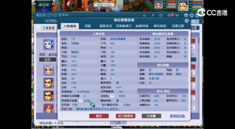The image size is (235, 129).
Task: Click the 订单管理 button
Action: point(49,28)
